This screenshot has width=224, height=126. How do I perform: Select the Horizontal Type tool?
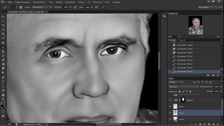[x=3, y=82]
